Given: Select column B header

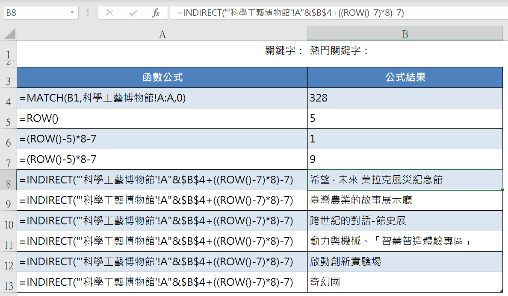Looking at the screenshot, I should 405,34.
